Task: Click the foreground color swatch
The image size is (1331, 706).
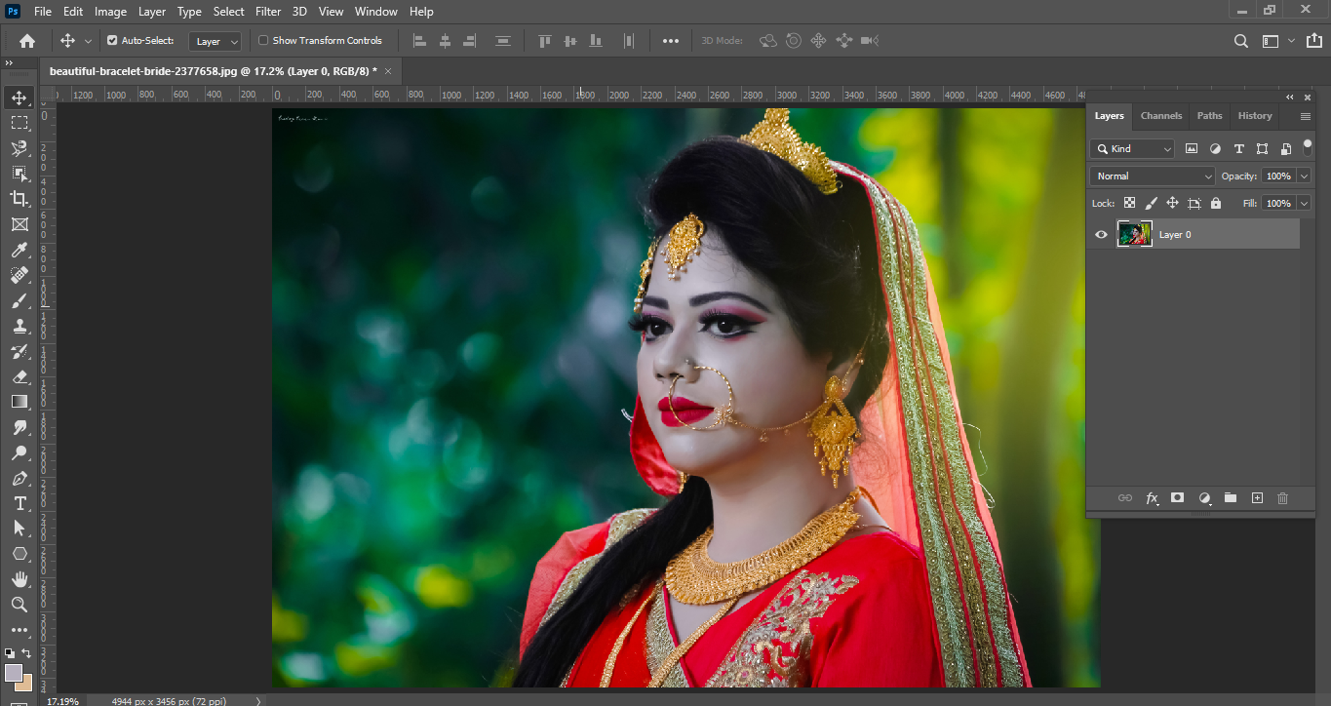Action: tap(13, 673)
